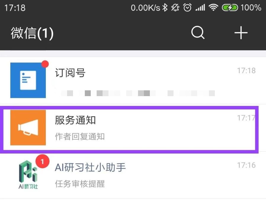Tap the Wi-Fi signal status icon
The image size is (266, 202).
point(213,8)
